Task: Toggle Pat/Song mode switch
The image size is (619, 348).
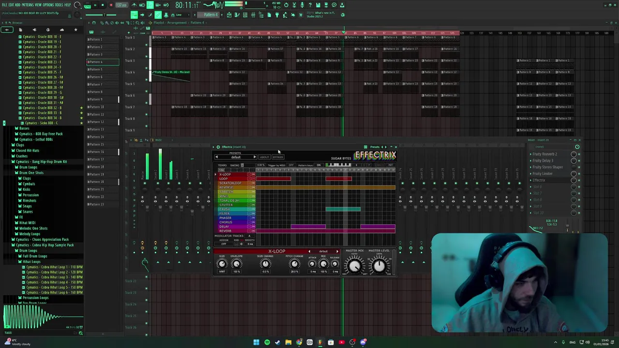Action: (x=87, y=5)
